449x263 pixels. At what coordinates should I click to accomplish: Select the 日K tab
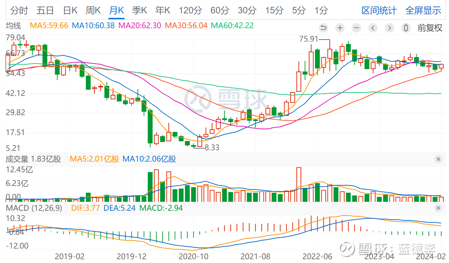pyautogui.click(x=70, y=10)
